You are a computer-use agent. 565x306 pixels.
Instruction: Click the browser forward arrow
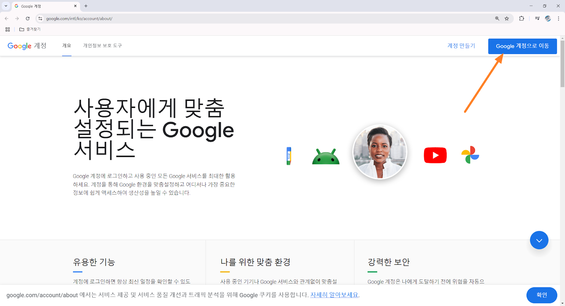click(x=17, y=18)
